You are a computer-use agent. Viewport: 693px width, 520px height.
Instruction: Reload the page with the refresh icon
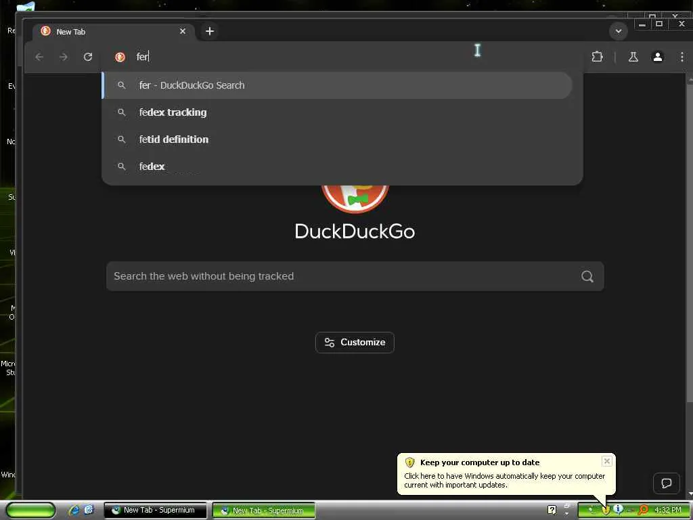click(88, 57)
